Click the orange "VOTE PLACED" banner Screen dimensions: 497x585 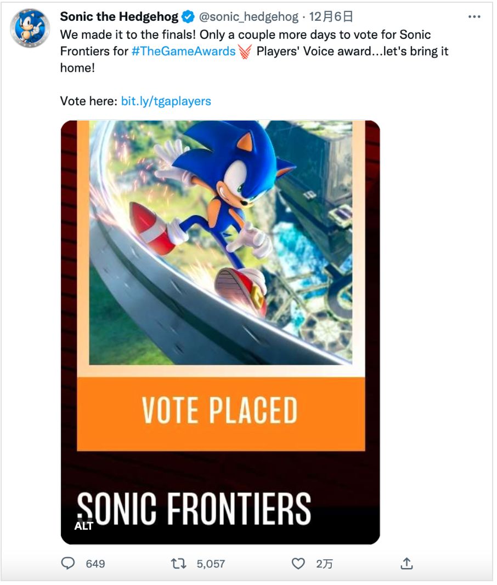221,411
